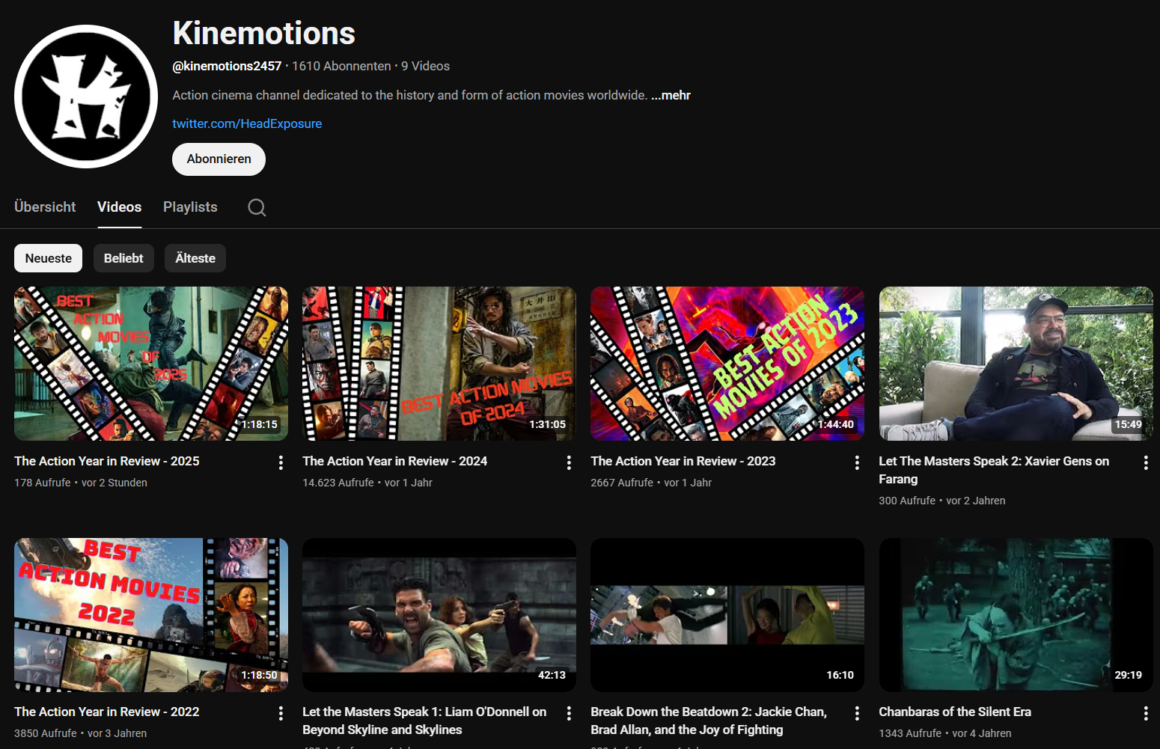
Task: Open options menu for Chanbaras of the Silent Era
Action: [x=1146, y=713]
